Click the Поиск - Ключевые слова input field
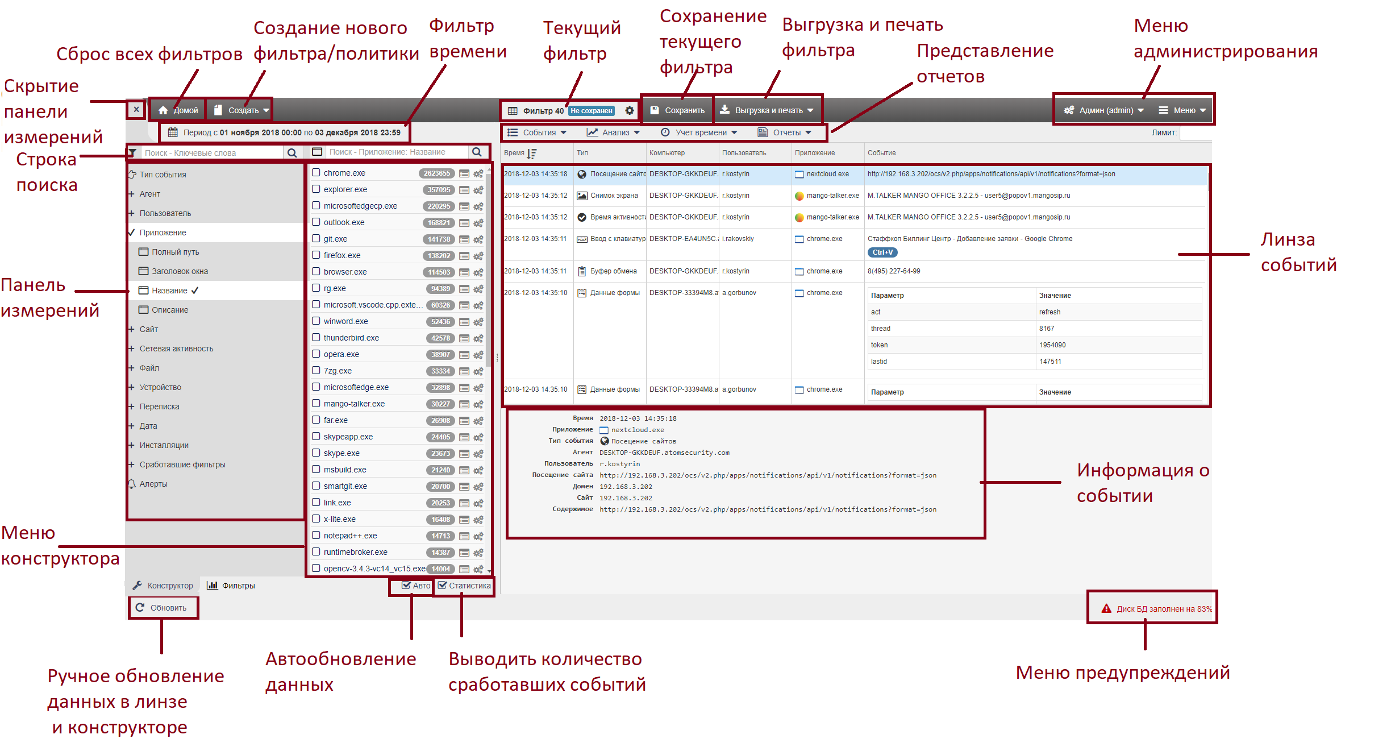The image size is (1391, 755). pyautogui.click(x=211, y=153)
